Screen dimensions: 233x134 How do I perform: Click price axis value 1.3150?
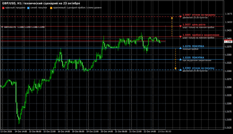coord(229,120)
